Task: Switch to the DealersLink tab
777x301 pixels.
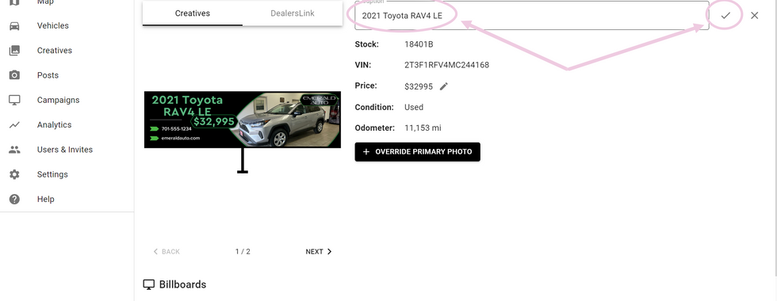Action: 293,13
